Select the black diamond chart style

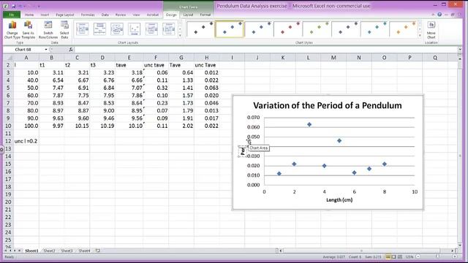point(200,29)
